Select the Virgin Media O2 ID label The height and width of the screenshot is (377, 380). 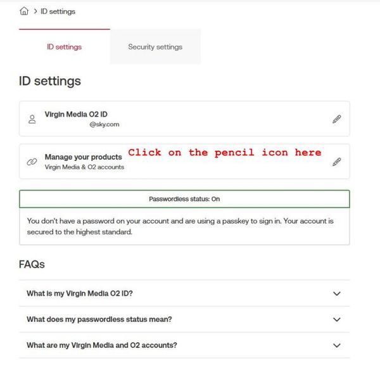(76, 115)
